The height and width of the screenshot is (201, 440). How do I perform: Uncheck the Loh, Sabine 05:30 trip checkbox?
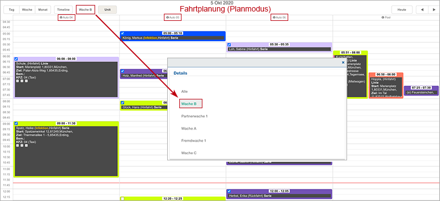pos(229,44)
